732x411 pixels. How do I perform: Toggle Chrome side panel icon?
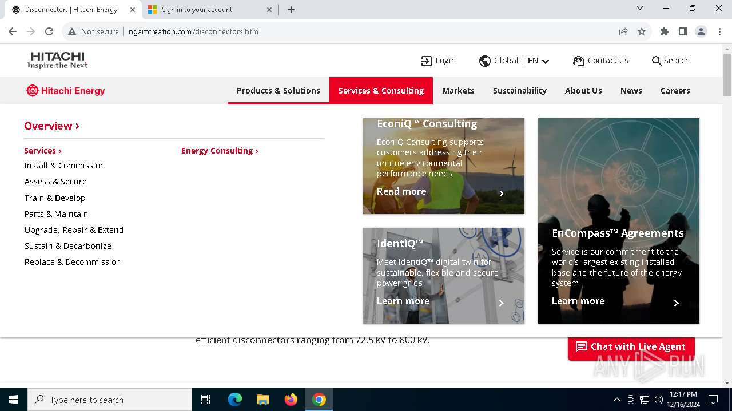(x=683, y=31)
